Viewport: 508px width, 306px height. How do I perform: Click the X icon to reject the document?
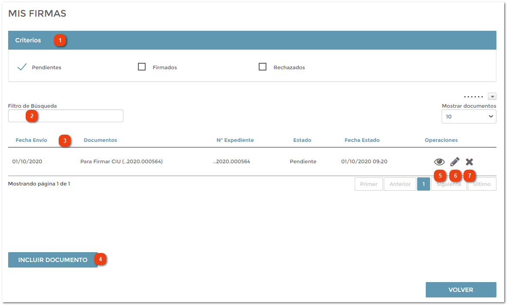pos(469,162)
